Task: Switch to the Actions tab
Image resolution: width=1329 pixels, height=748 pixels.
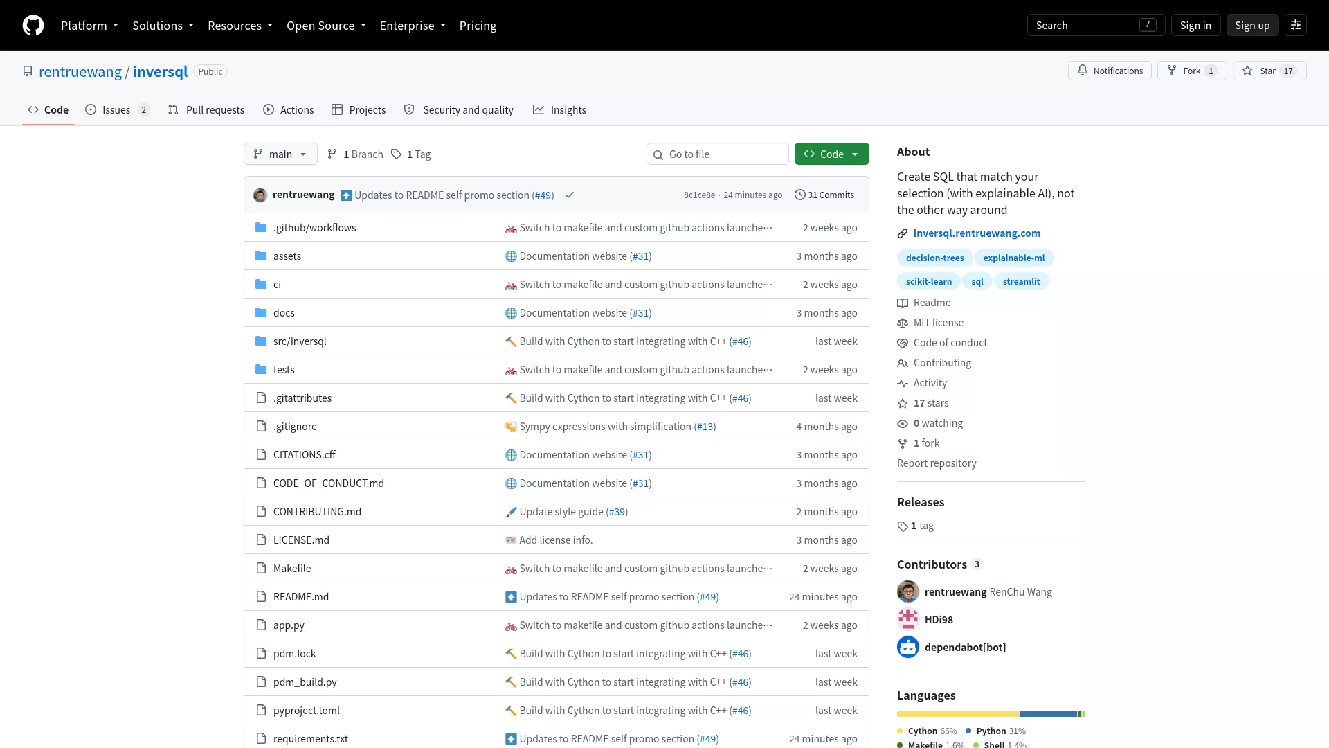Action: tap(289, 110)
